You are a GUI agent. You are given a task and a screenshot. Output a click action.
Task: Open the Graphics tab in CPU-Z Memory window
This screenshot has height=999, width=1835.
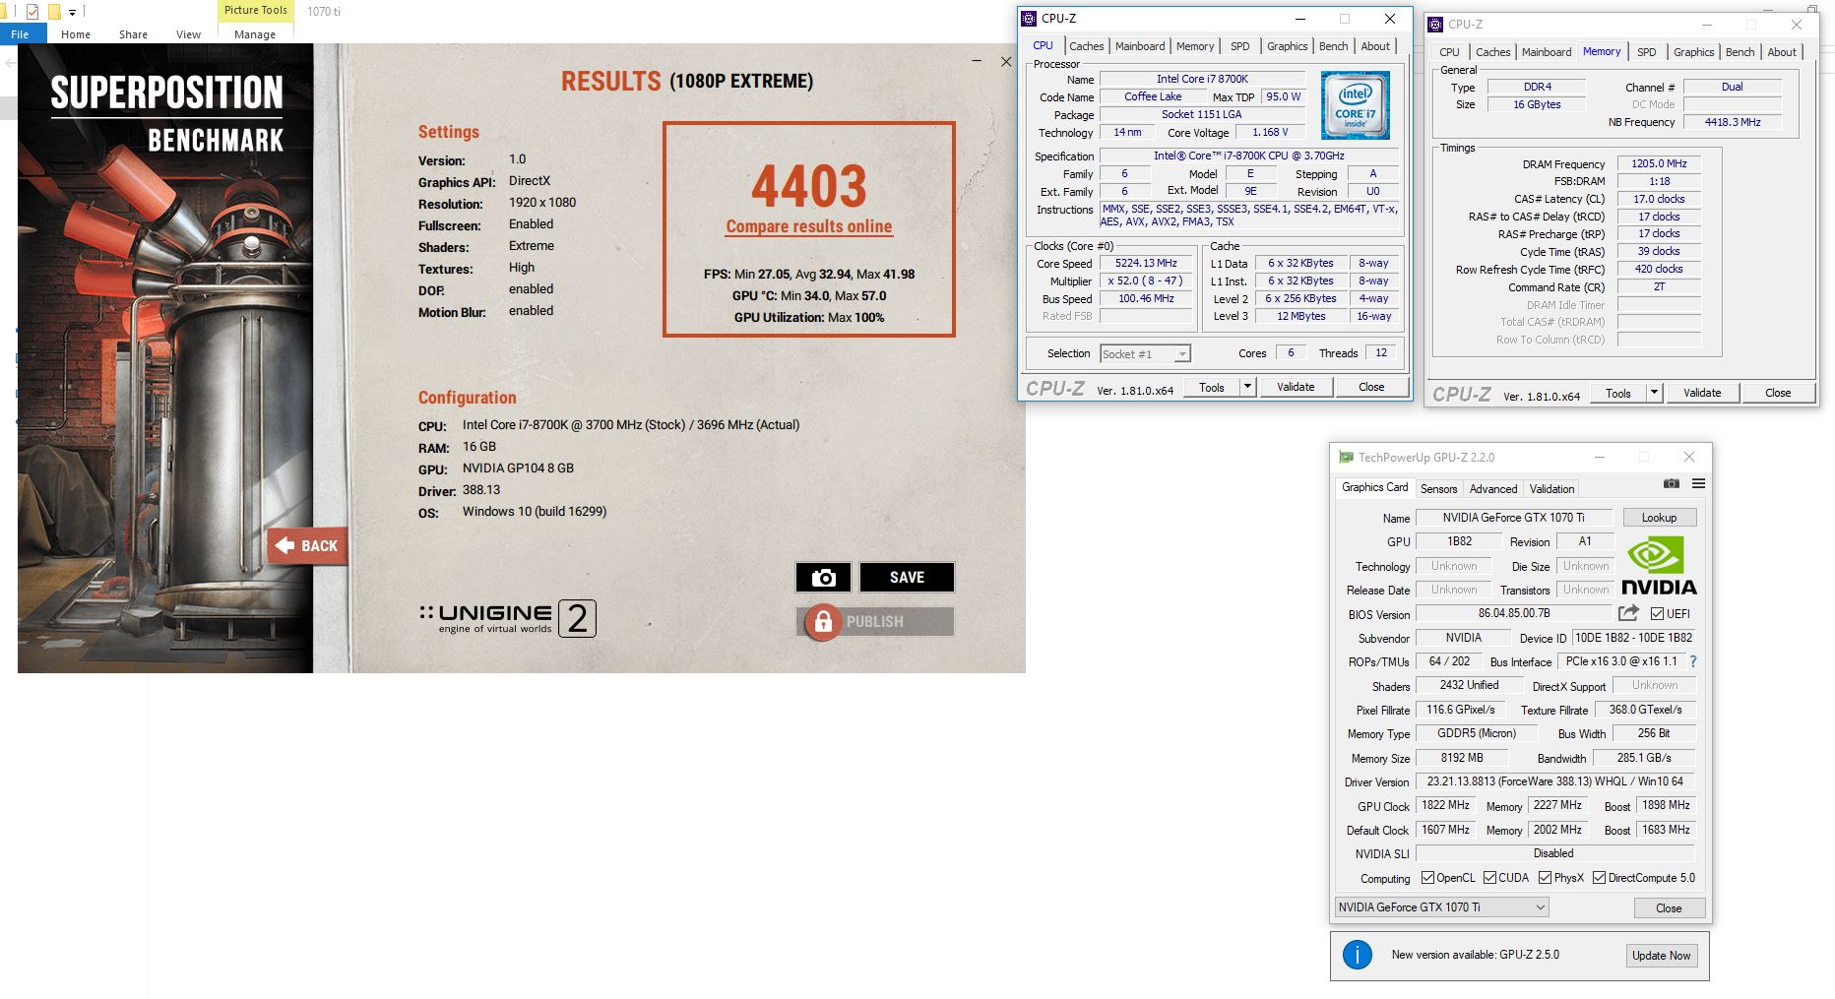click(1693, 52)
